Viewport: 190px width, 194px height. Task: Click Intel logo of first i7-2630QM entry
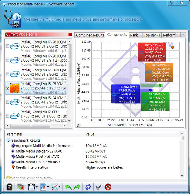coord(15,46)
